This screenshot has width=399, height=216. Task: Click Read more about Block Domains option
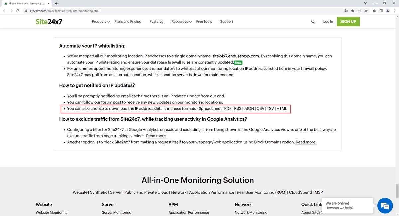pyautogui.click(x=306, y=142)
